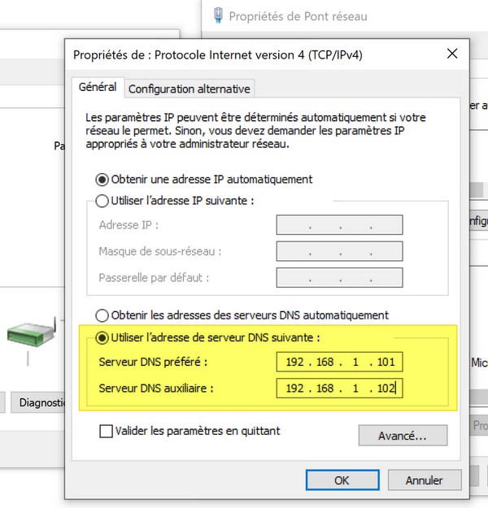This screenshot has width=488, height=508.
Task: Click the Masque de sous-réseau label
Action: point(160,251)
